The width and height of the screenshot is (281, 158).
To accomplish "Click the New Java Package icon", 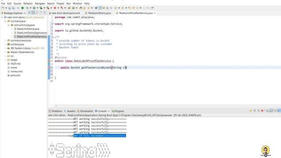I will 69,8.
